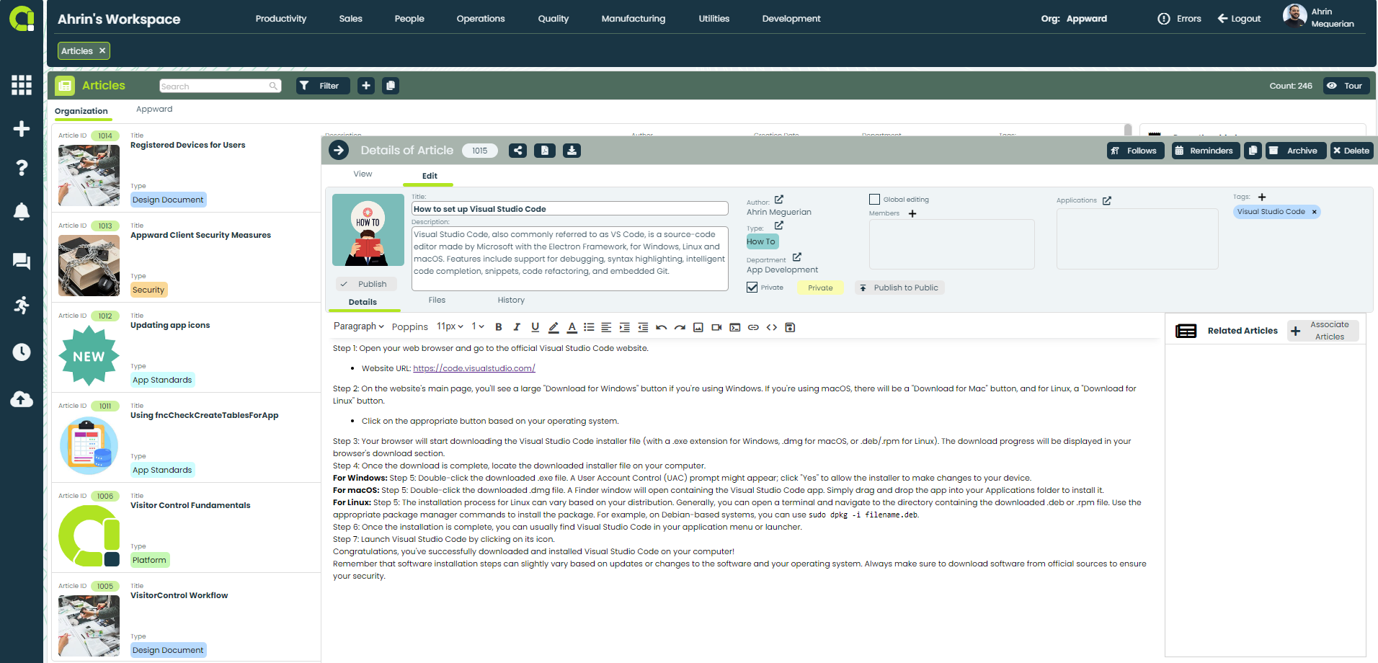1378x663 pixels.
Task: Click the Filter button
Action: tap(323, 86)
